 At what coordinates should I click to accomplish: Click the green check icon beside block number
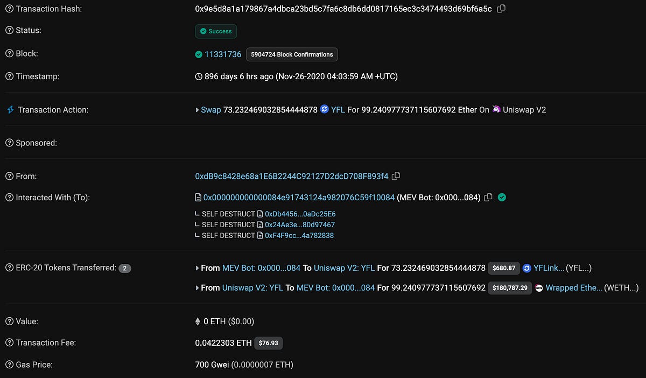point(199,54)
